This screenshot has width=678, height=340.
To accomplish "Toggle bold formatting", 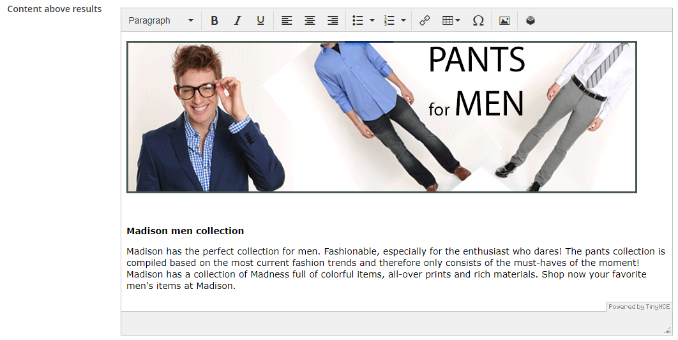I will 214,20.
